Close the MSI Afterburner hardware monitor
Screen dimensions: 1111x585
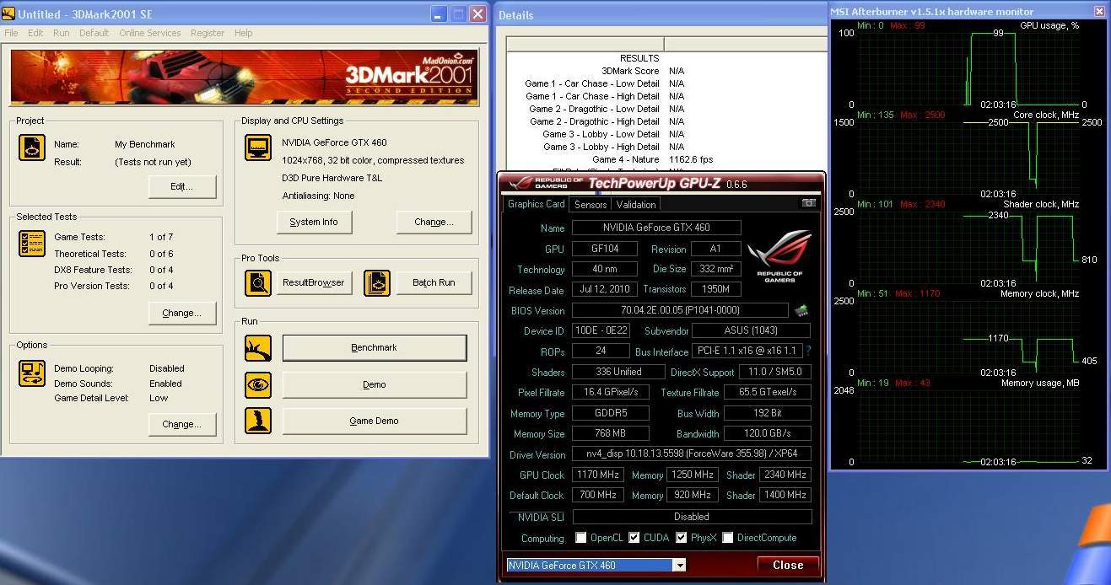point(1099,12)
